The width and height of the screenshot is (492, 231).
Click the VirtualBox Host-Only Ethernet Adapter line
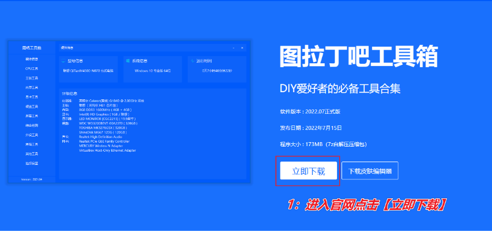tap(107, 150)
